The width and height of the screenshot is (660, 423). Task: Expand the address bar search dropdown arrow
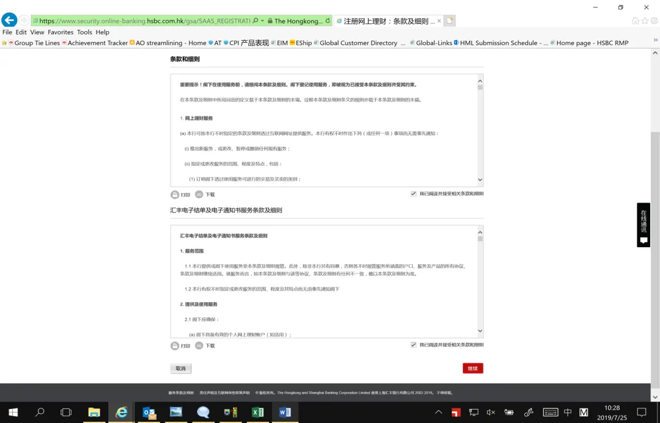pyautogui.click(x=262, y=21)
